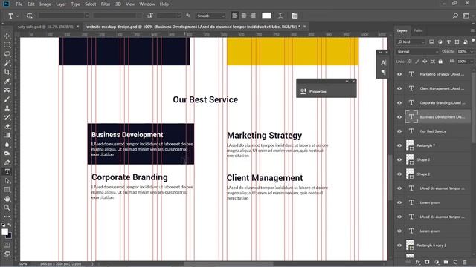Switch to the first document tab

[x=45, y=27]
